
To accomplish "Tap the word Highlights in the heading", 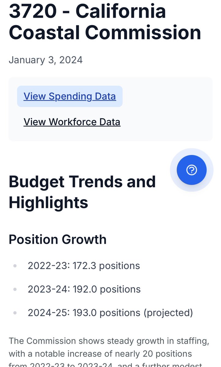I will pos(48,203).
